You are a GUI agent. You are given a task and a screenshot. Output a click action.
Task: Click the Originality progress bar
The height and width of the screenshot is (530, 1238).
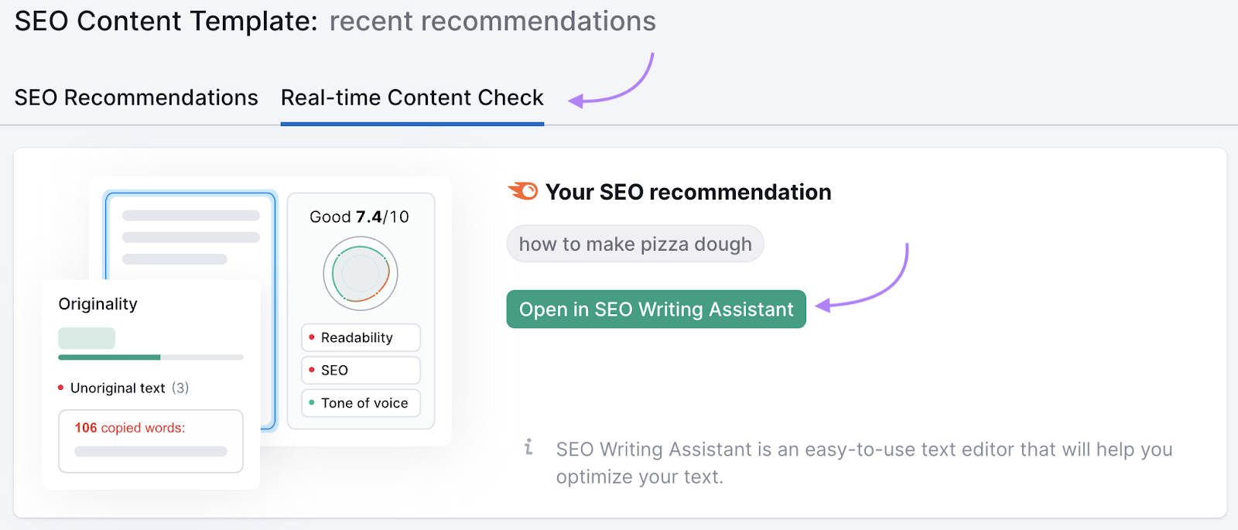(x=149, y=357)
